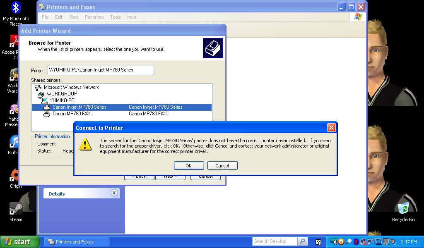Open the File menu in Printers and Faxes

point(45,17)
